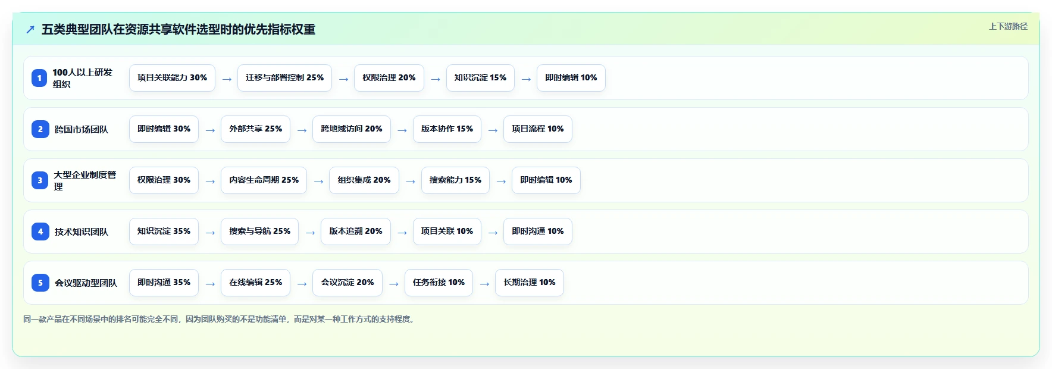
Task: Click 即时编辑 10% in the 100人以上研发组织 row
Action: click(x=571, y=78)
